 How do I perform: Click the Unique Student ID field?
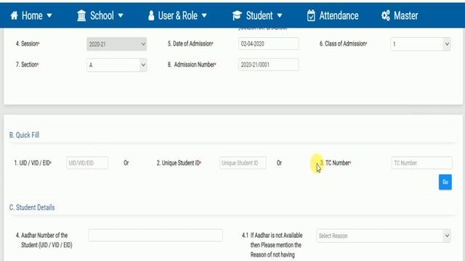[243, 162]
